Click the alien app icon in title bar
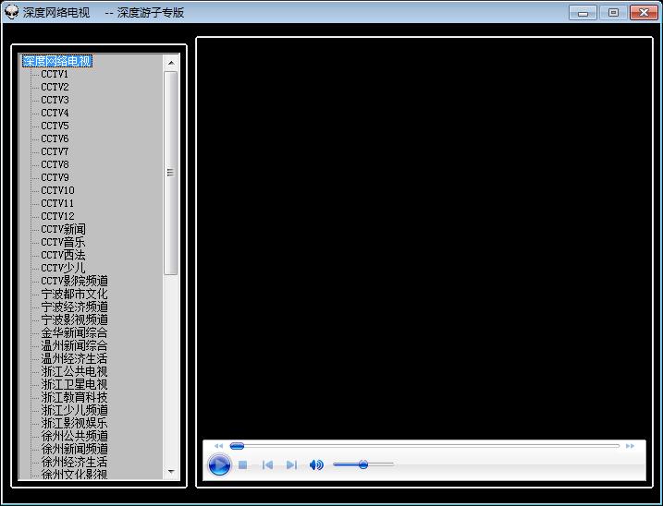Viewport: 663px width, 506px height. [11, 12]
